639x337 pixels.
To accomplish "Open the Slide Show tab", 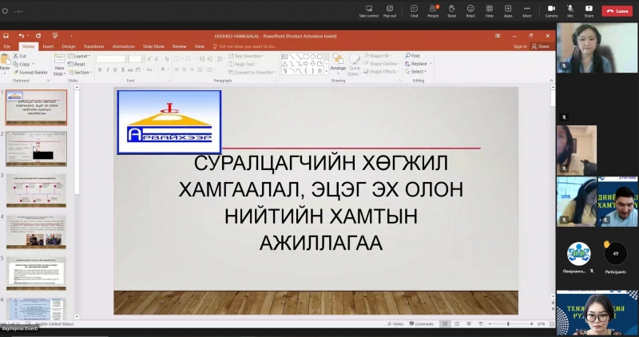I will (x=153, y=46).
